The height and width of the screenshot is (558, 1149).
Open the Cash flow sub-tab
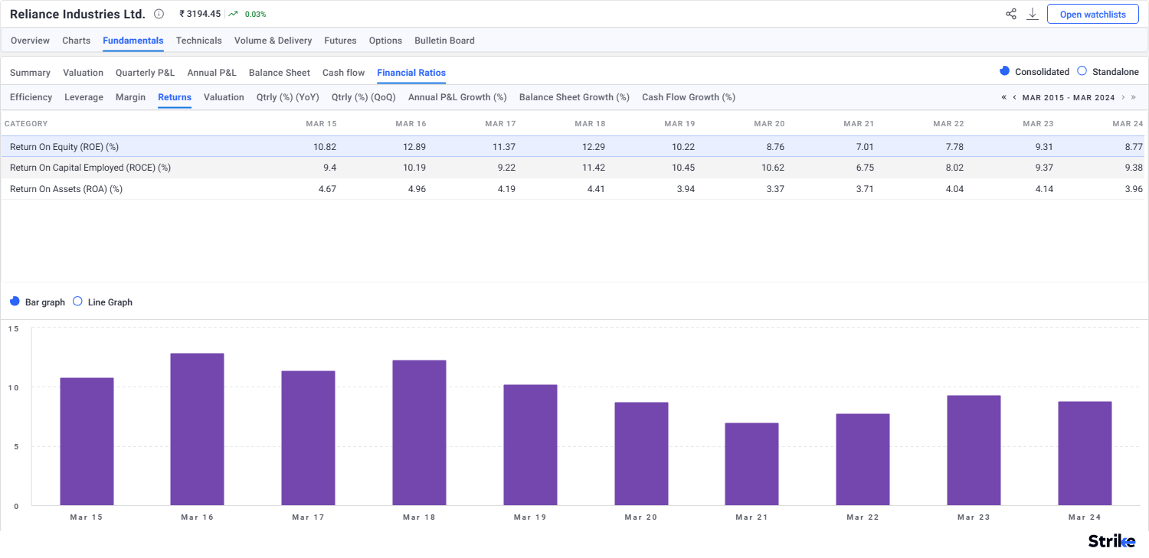coord(343,73)
